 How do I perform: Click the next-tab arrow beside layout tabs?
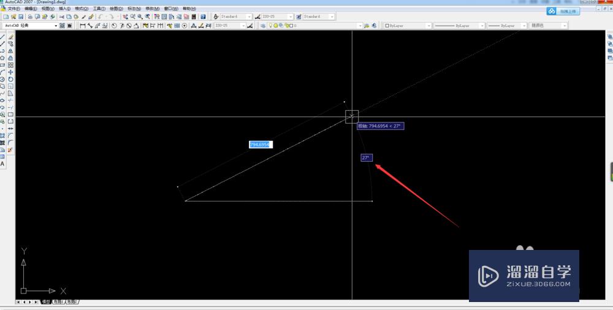click(x=29, y=302)
